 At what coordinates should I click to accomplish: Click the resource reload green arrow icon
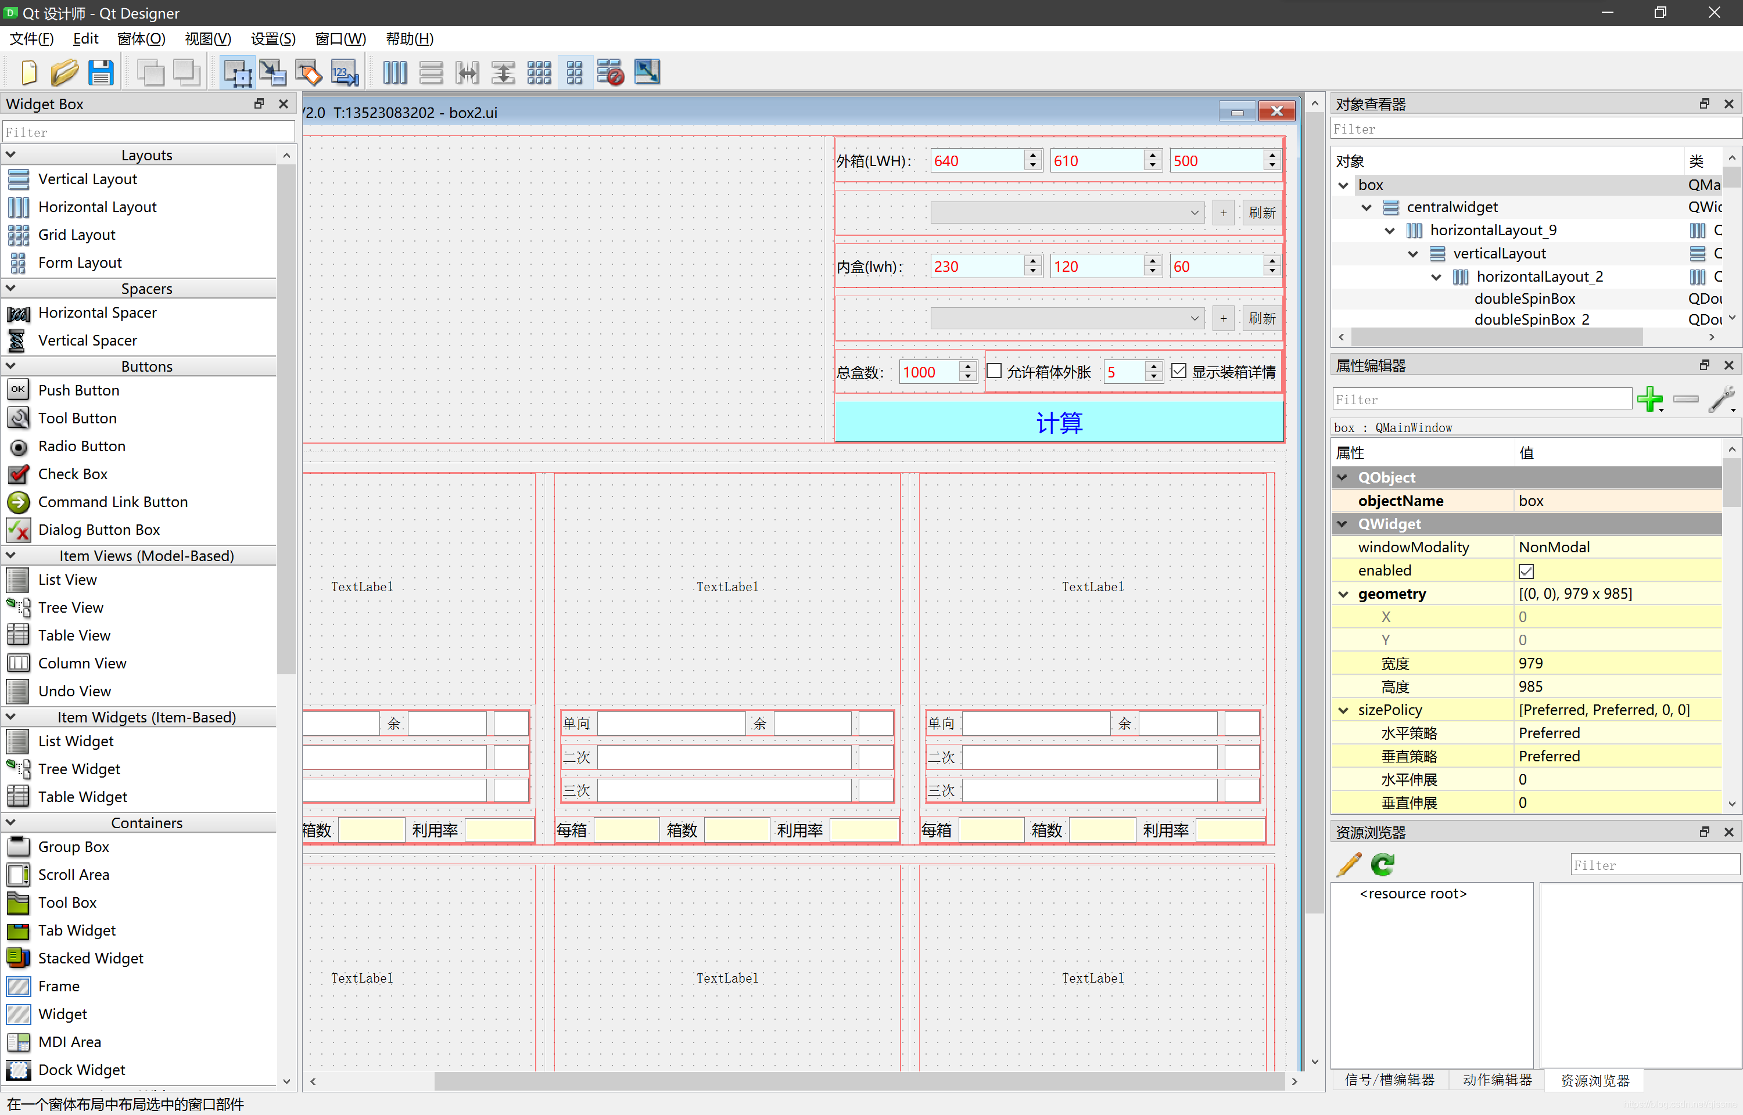1382,865
